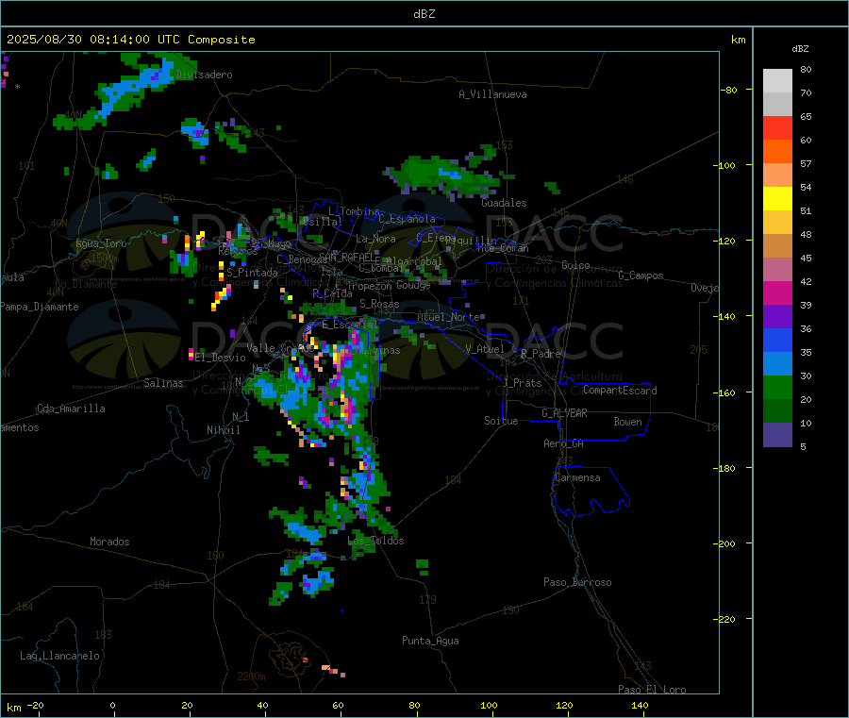The height and width of the screenshot is (718, 849).
Task: Click the yellow 51–54 dBZ legend swatch
Action: (x=777, y=199)
